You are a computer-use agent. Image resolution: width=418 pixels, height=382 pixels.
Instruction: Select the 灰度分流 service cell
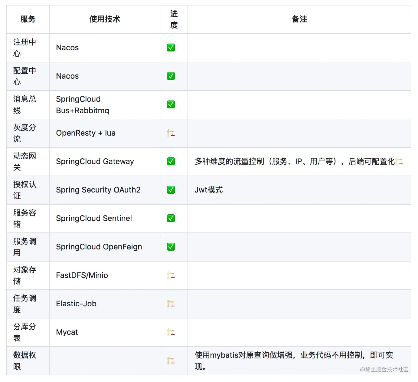pos(28,133)
